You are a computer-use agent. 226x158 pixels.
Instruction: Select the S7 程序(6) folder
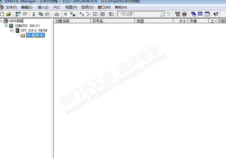pyautogui.click(x=35, y=35)
